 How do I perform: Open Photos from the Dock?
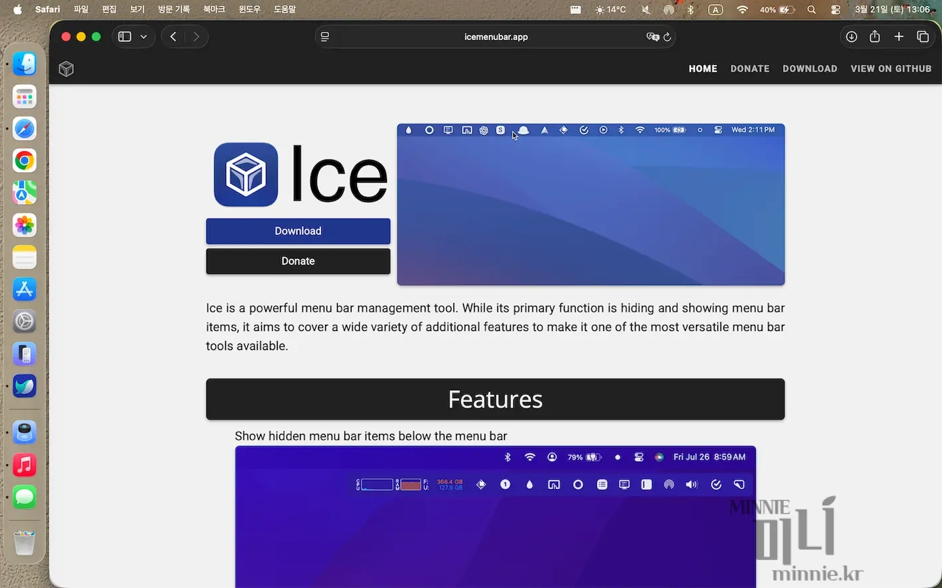(x=25, y=225)
